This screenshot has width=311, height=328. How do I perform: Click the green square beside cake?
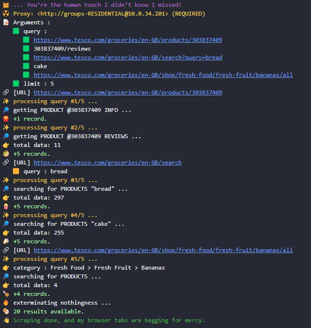(26, 66)
